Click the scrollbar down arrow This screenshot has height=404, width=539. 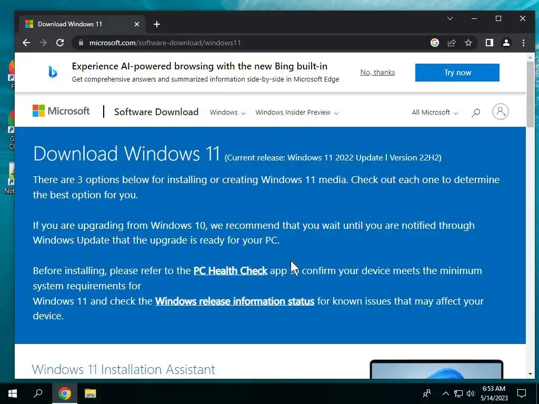[530, 374]
